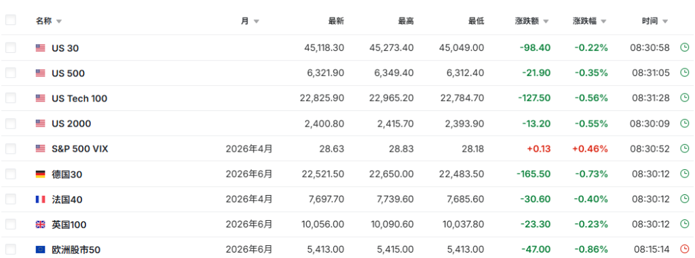Click the clock icon in US Tech 100 row
The height and width of the screenshot is (258, 695).
coord(684,98)
